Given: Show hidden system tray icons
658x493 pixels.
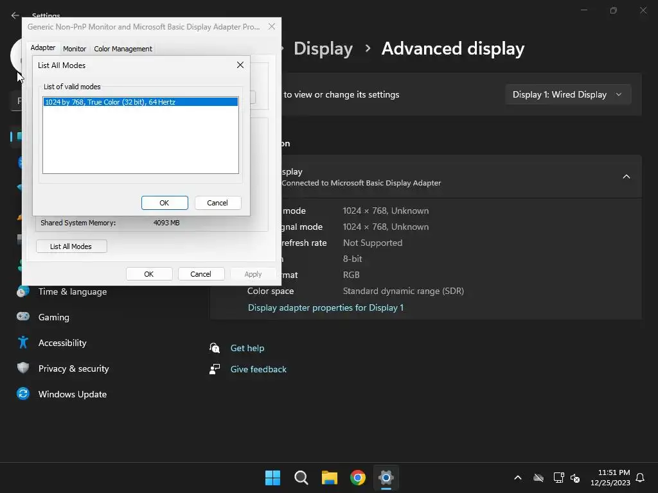Looking at the screenshot, I should click(x=518, y=478).
